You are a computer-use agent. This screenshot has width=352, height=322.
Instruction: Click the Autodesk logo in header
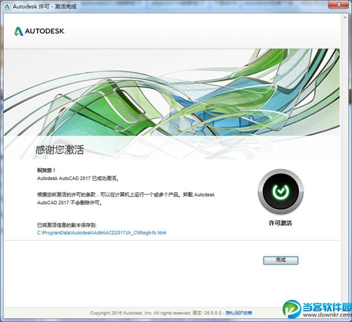coord(39,31)
